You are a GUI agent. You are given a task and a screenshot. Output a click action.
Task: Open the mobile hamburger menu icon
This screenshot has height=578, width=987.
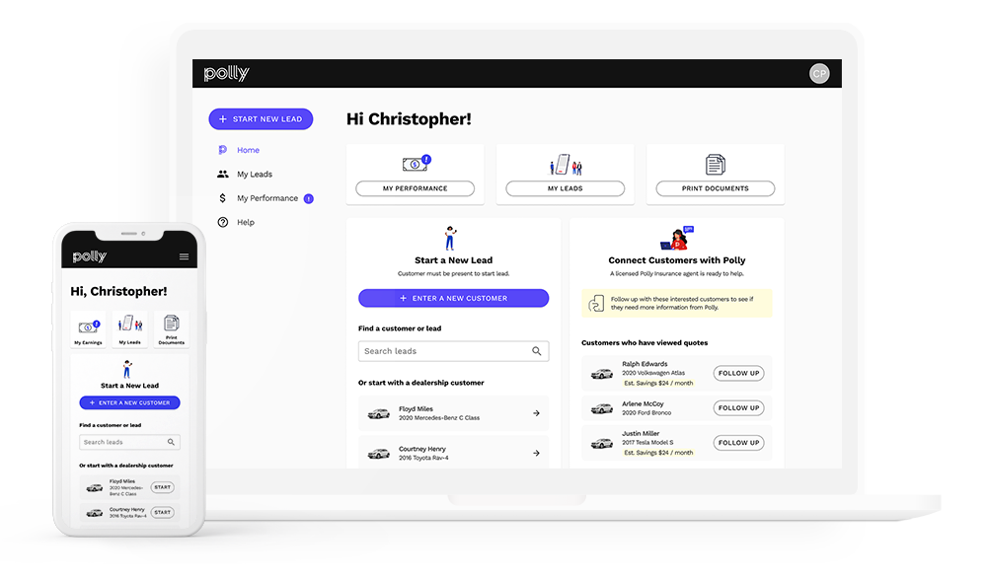coord(184,256)
